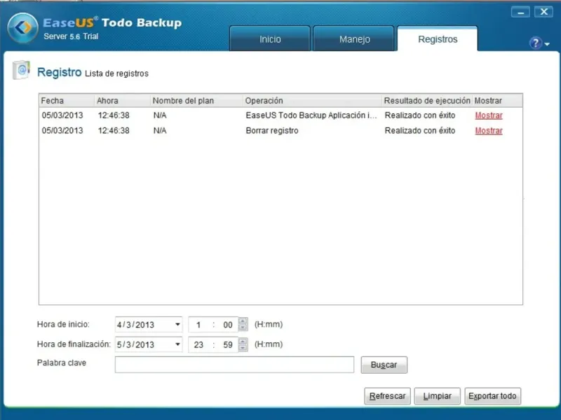
Task: Select the EaseUS Todo Backup Aplicación operation cell
Action: 311,115
